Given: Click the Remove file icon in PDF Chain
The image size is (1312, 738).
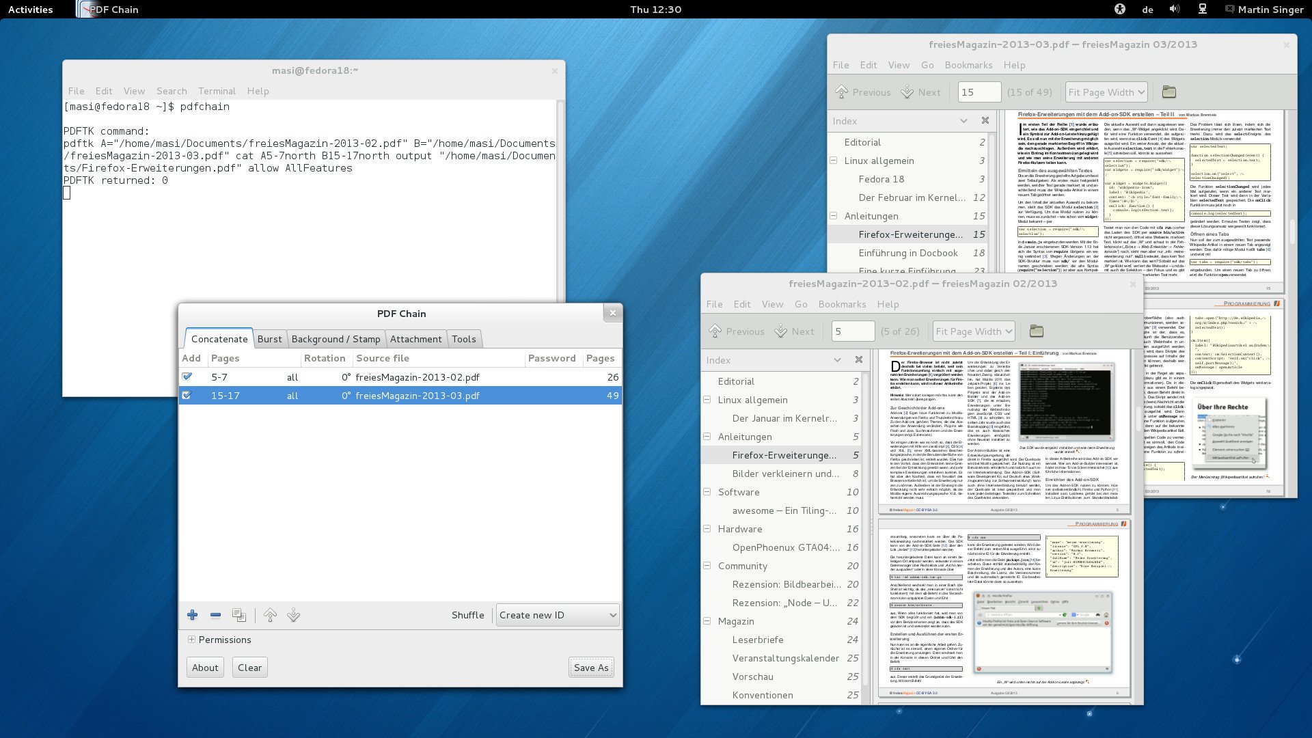Looking at the screenshot, I should (215, 614).
